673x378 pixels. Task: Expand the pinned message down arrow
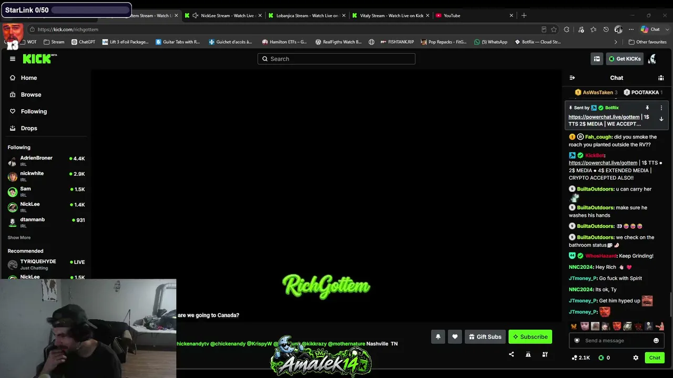(x=661, y=119)
